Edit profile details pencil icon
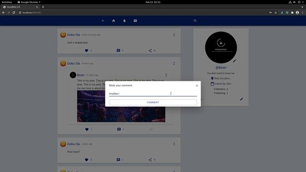 click(241, 99)
